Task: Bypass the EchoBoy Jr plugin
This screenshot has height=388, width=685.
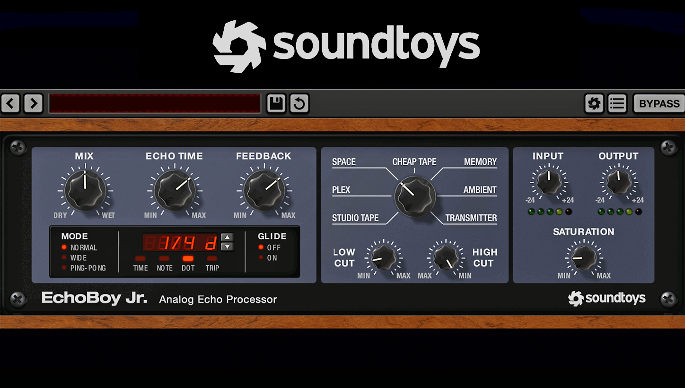Action: coord(659,103)
